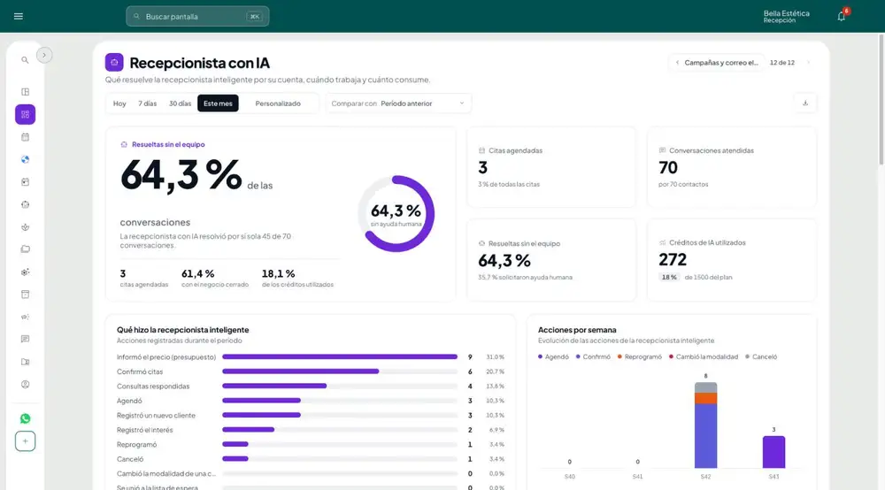The width and height of the screenshot is (885, 490).
Task: Click the page's vertical scrollbar
Action: [x=881, y=99]
